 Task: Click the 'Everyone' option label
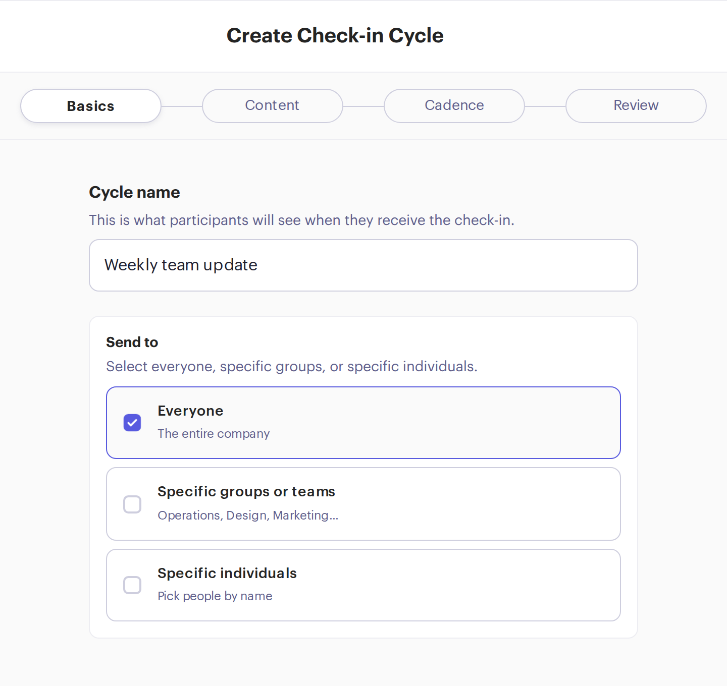tap(190, 411)
